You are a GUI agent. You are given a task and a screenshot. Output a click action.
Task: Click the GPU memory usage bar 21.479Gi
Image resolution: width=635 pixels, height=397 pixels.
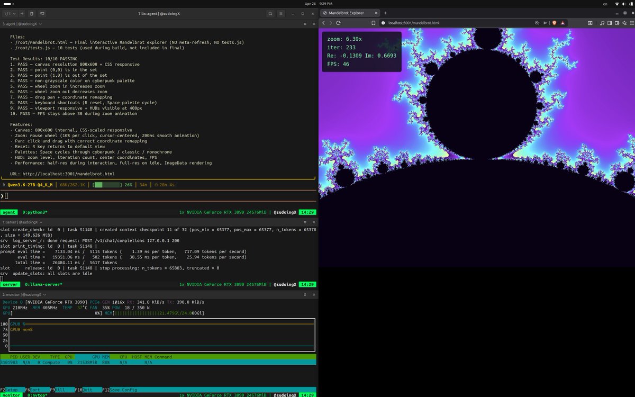tap(158, 313)
